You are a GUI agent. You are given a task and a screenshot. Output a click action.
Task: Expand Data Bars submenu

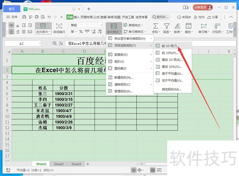[130, 54]
